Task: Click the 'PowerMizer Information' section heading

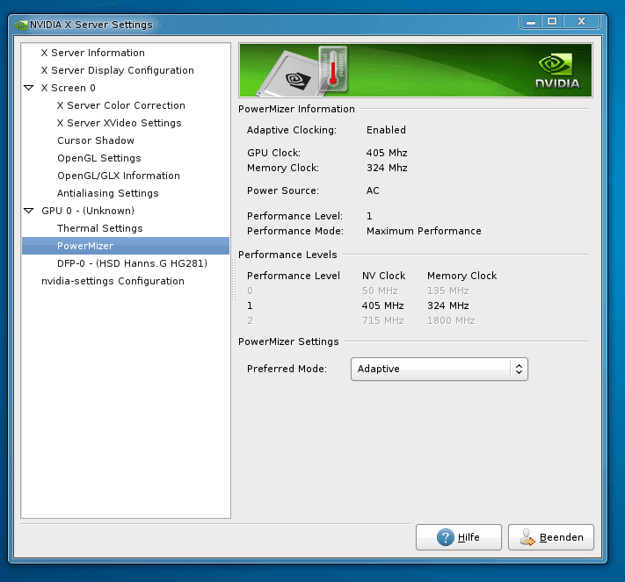Action: pyautogui.click(x=296, y=109)
